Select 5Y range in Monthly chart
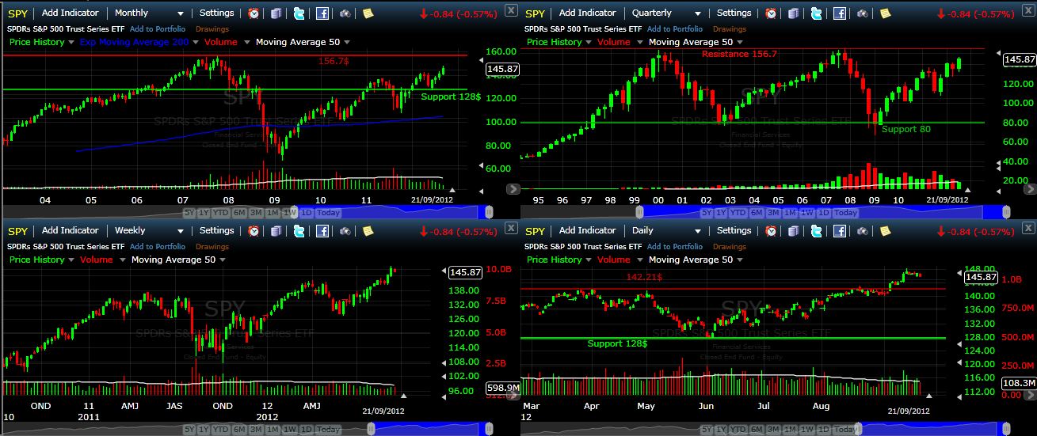Image resolution: width=1037 pixels, height=436 pixels. click(x=189, y=213)
